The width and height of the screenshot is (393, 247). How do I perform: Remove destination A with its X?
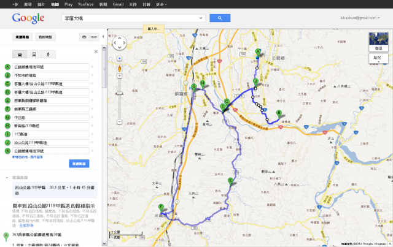(x=92, y=67)
